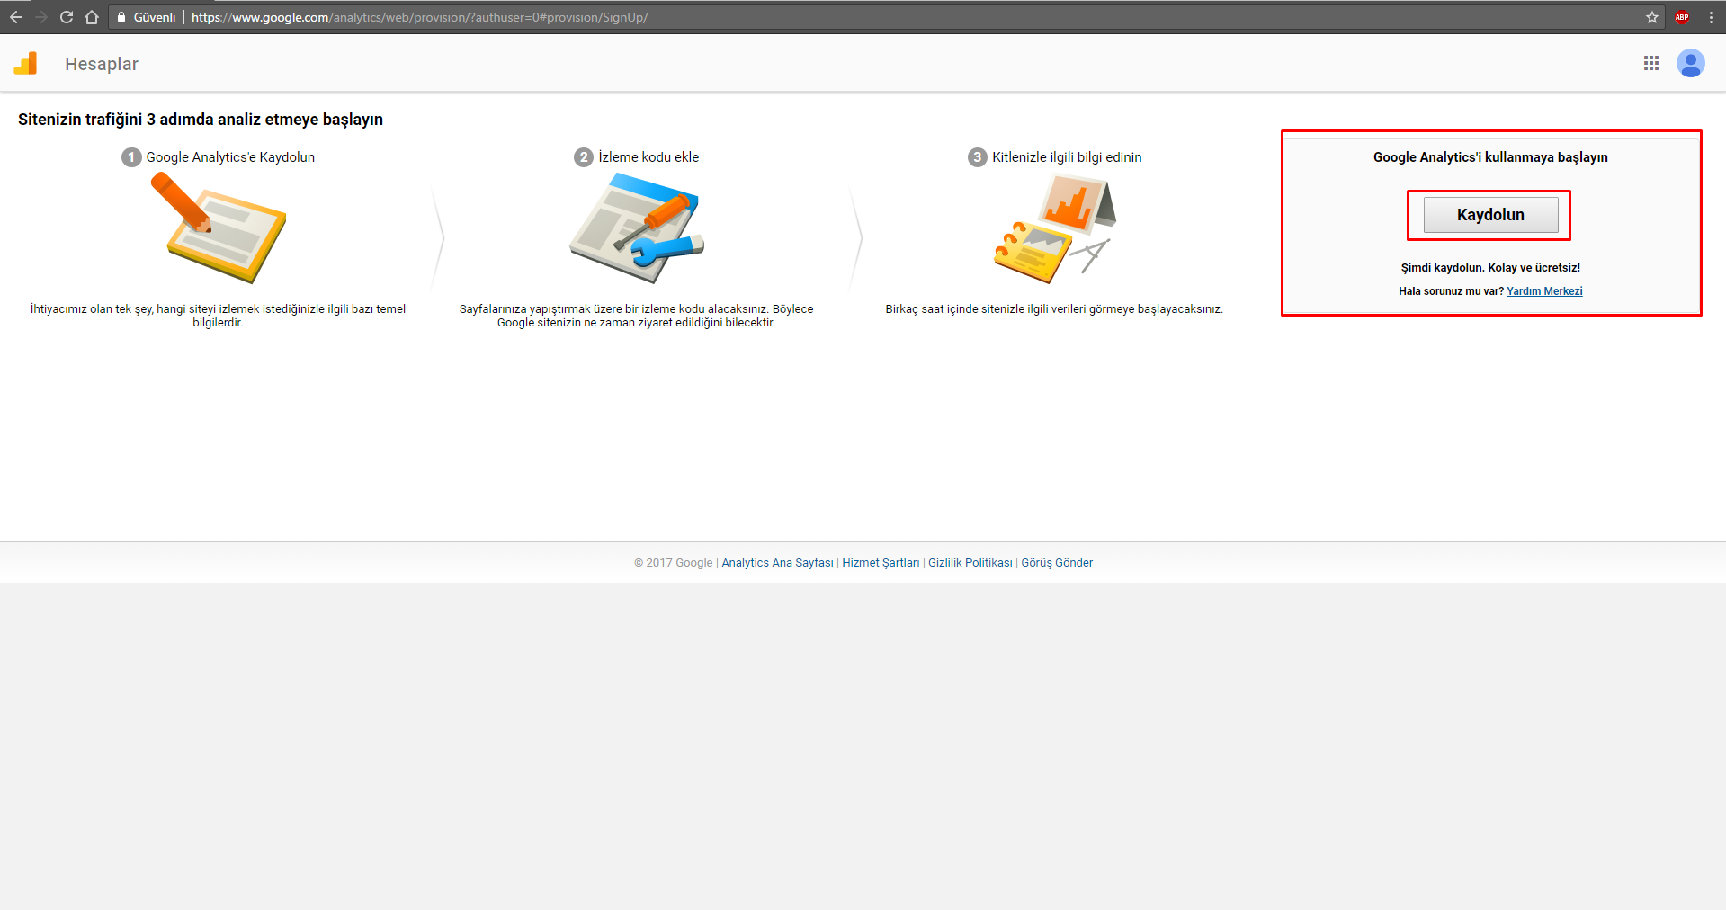
Task: Click the Hesaplar header title
Action: tap(102, 64)
